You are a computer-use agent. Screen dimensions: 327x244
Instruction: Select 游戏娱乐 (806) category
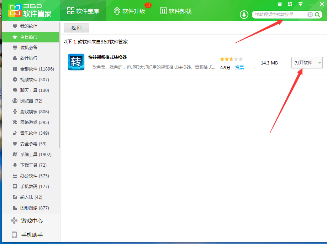30,111
